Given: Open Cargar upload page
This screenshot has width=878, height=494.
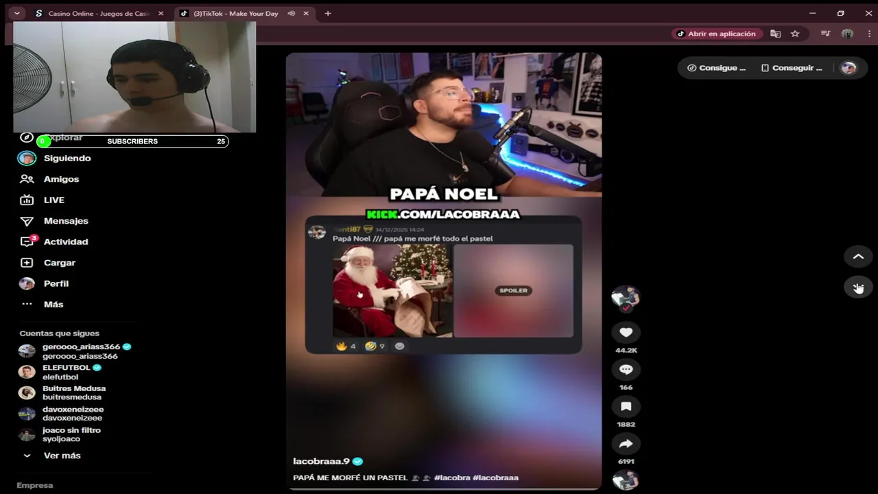Looking at the screenshot, I should coord(60,263).
